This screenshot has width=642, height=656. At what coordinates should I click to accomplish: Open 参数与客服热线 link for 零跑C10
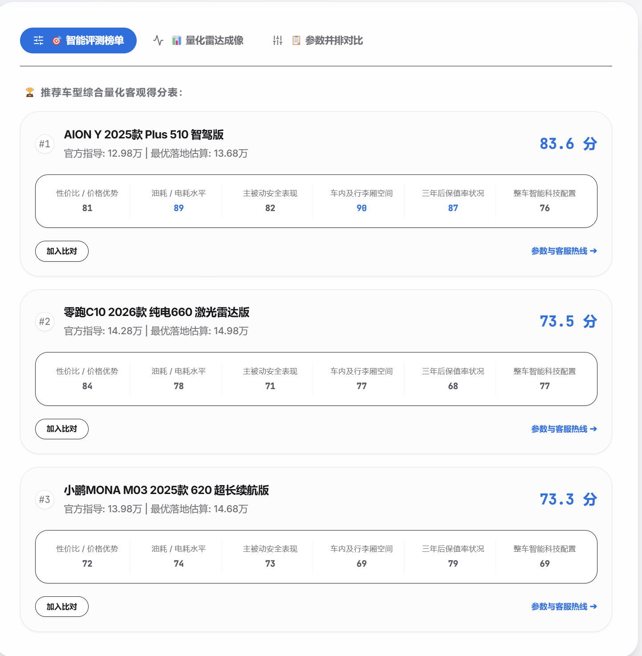click(x=564, y=429)
